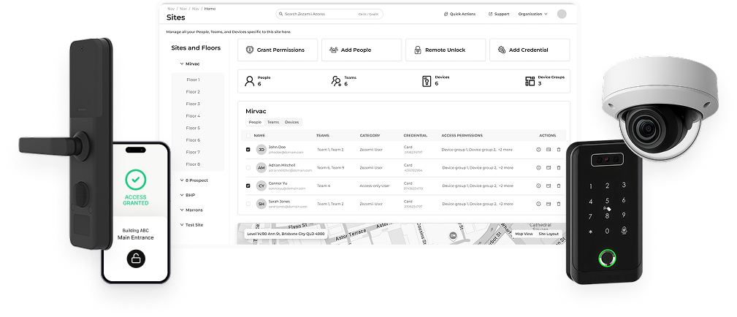
Task: Click the user profile avatar in top bar
Action: 561,14
